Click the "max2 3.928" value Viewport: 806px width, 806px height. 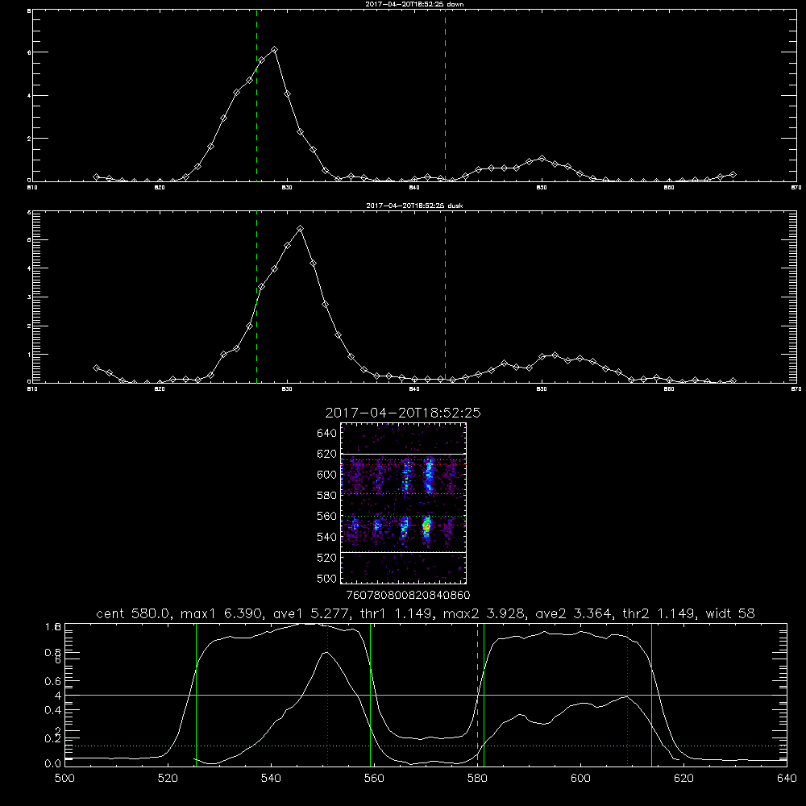[x=484, y=613]
